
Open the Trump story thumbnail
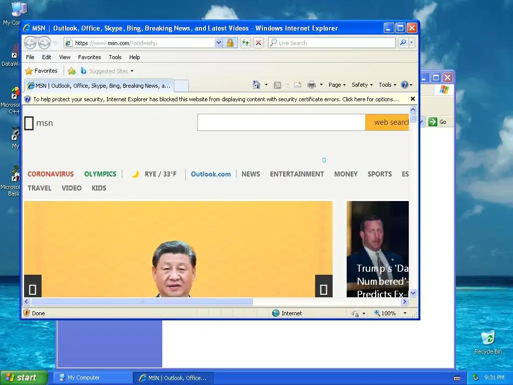378,249
